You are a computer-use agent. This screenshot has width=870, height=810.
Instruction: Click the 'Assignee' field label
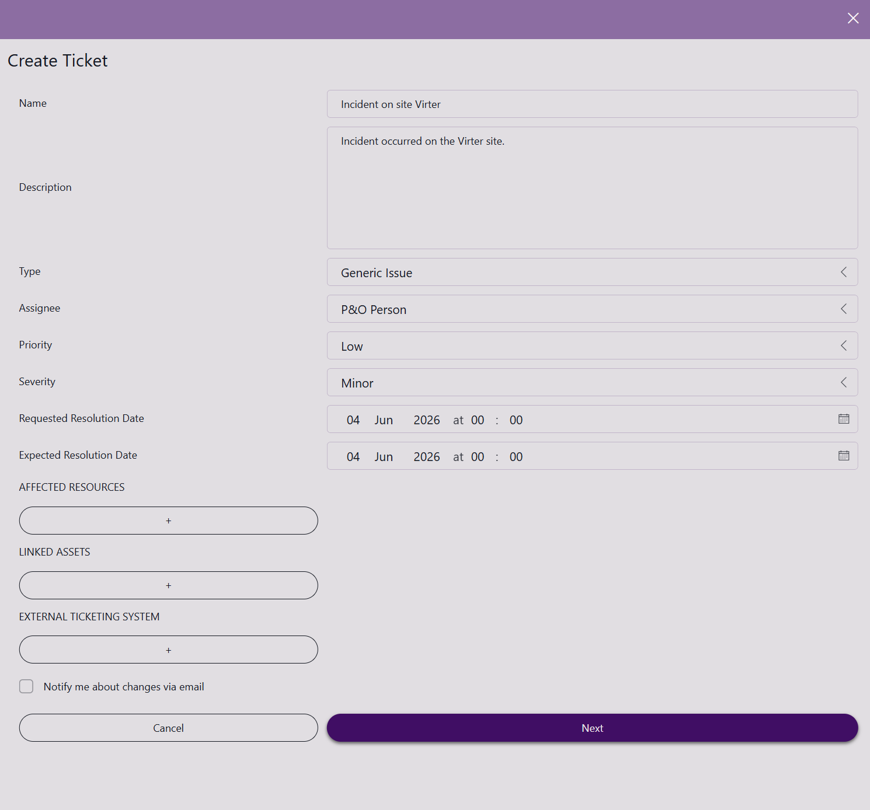[x=40, y=308]
